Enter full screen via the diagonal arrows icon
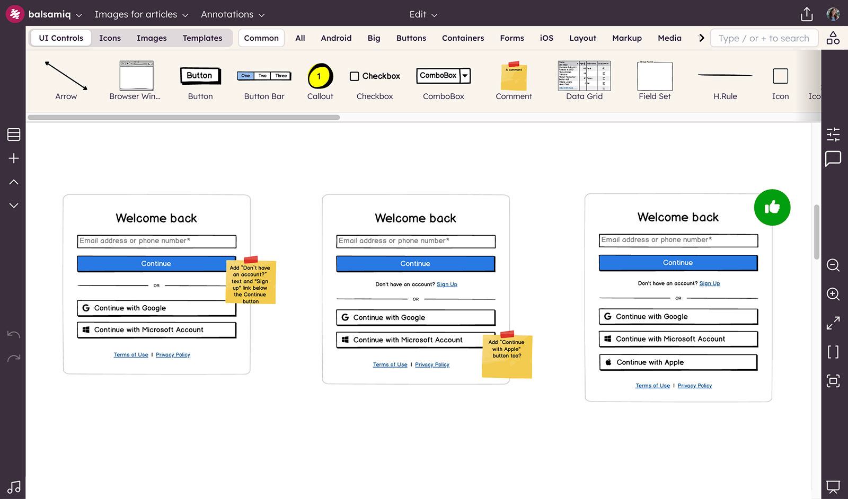The height and width of the screenshot is (499, 848). tap(833, 323)
